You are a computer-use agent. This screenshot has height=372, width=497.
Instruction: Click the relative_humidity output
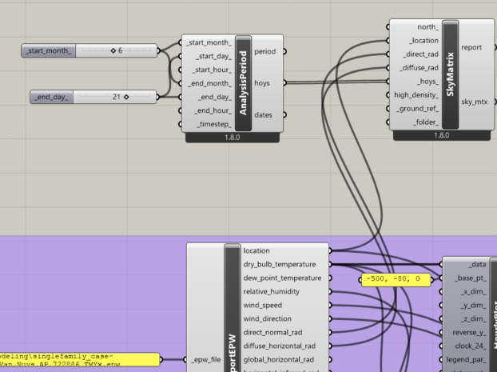click(272, 292)
